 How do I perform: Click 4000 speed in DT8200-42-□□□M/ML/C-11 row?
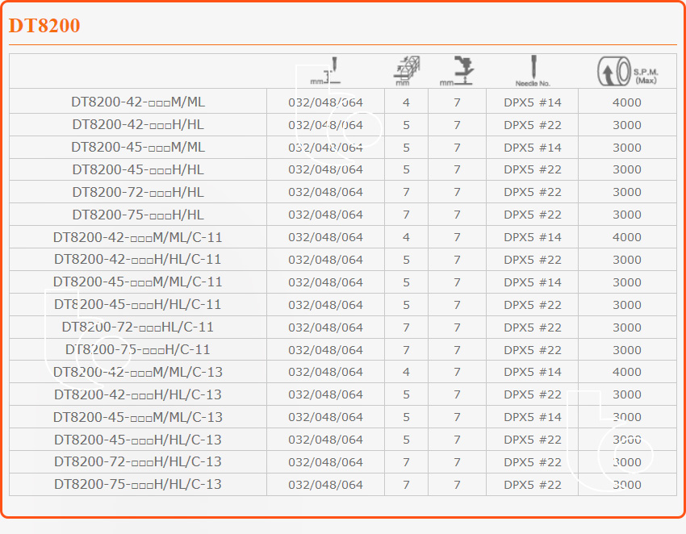point(627,237)
